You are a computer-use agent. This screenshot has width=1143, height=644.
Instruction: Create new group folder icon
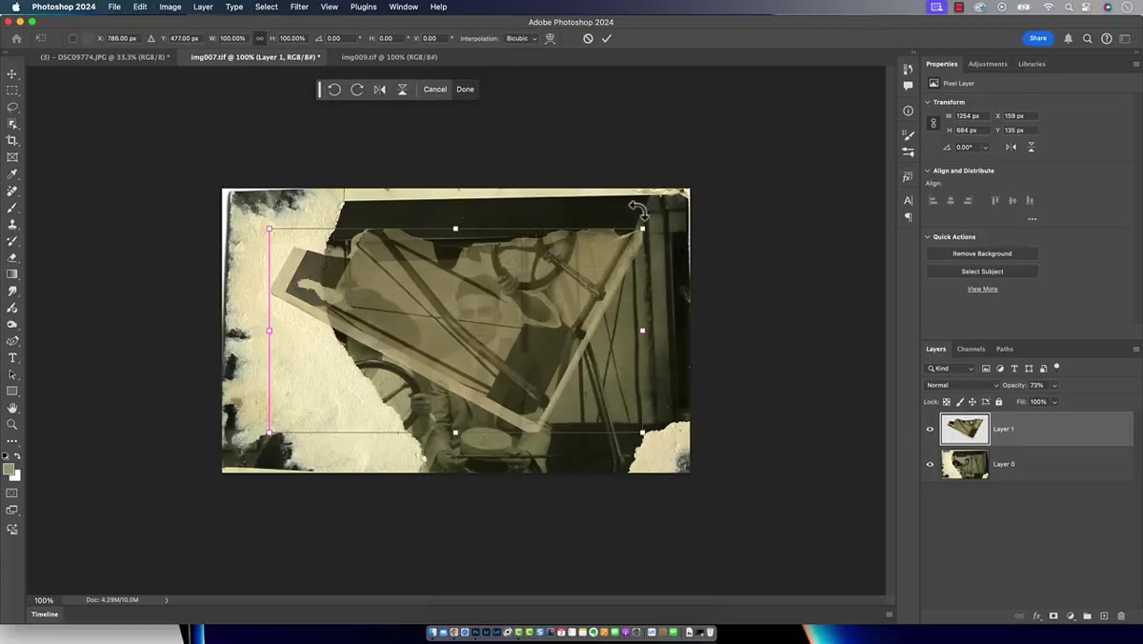point(1087,616)
